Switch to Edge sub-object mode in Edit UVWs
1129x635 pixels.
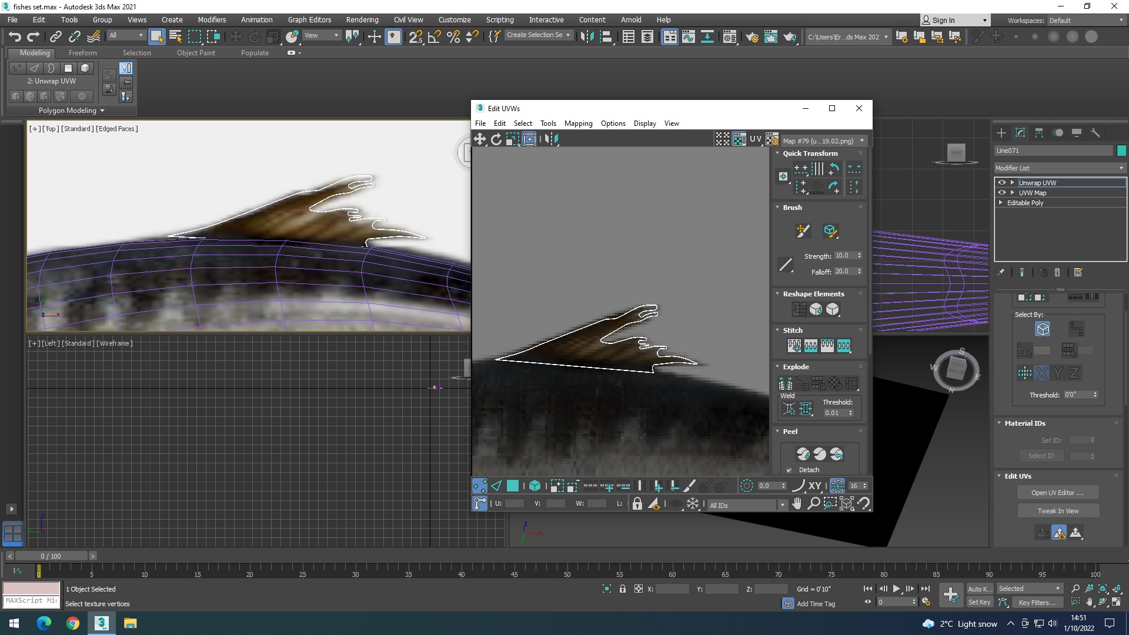tap(496, 486)
